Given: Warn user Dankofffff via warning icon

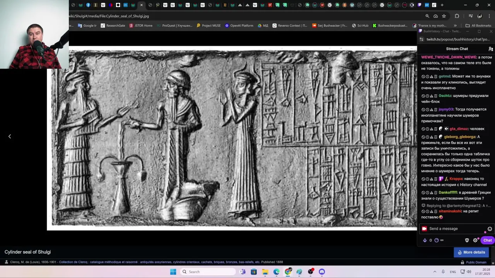Looking at the screenshot, I should (432, 192).
